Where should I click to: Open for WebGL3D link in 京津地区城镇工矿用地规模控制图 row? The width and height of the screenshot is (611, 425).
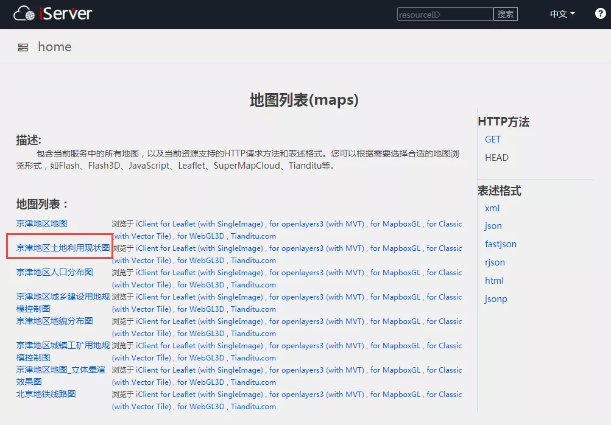pos(200,357)
